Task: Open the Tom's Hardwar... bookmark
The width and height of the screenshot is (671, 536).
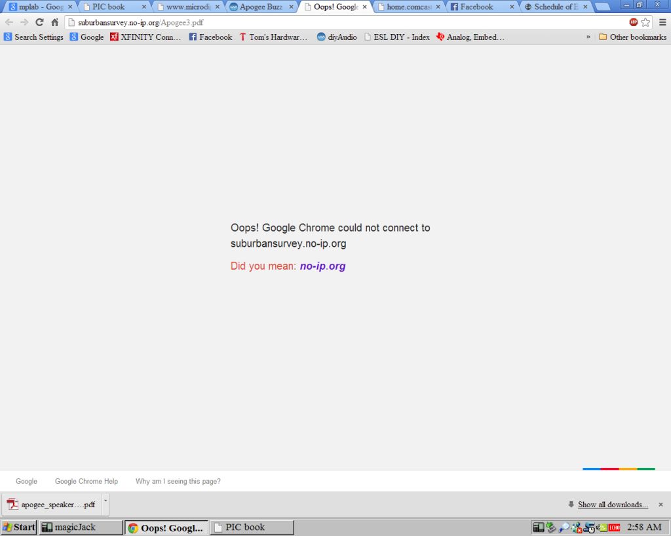Action: (x=273, y=37)
